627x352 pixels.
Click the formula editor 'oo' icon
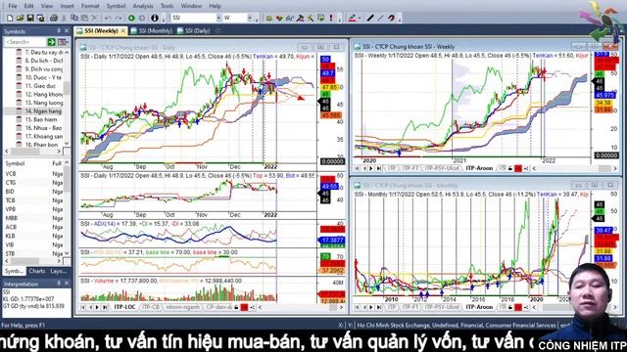point(290,18)
